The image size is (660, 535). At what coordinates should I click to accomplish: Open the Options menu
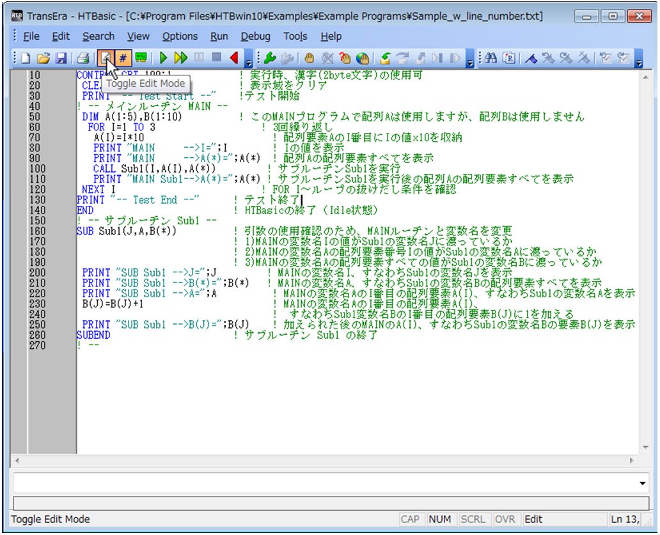pyautogui.click(x=180, y=36)
